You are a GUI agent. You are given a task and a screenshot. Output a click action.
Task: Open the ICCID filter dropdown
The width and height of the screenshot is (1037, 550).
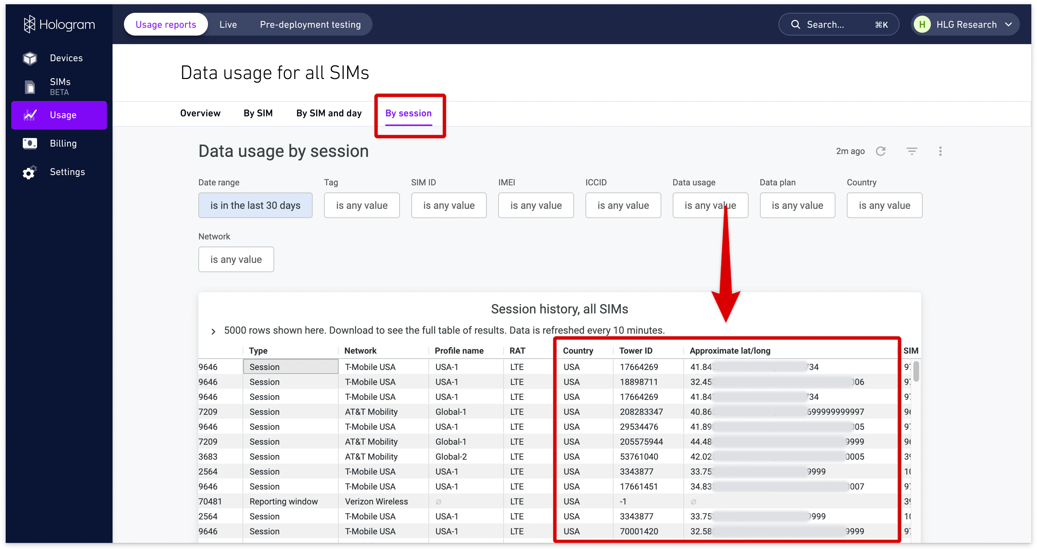(623, 205)
